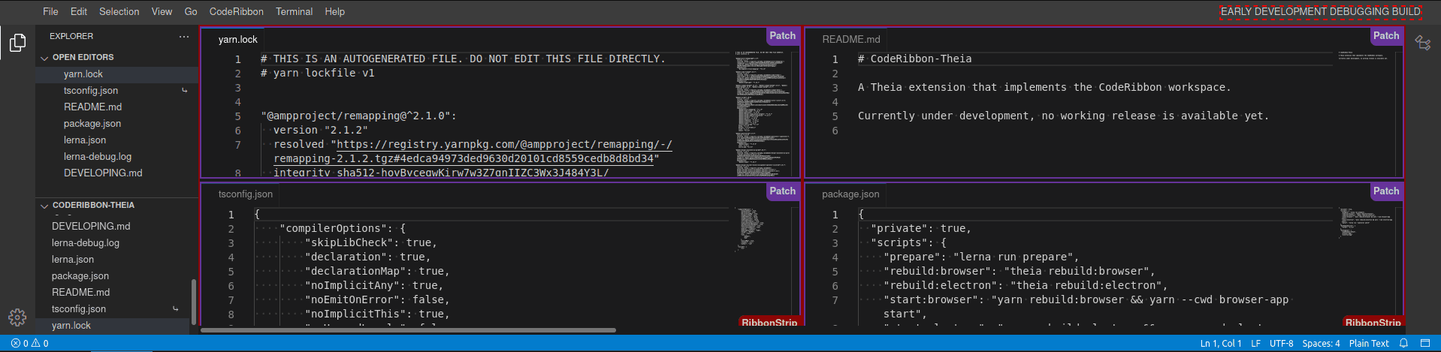The image size is (1441, 352).
Task: Click RibbonStrip label below package.json pane
Action: (x=1373, y=322)
